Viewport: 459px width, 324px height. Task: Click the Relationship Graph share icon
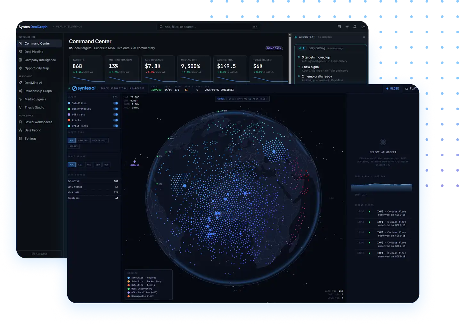point(20,91)
